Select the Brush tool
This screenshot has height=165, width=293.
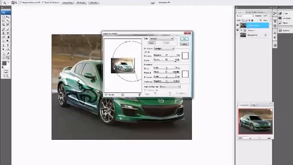(8, 29)
